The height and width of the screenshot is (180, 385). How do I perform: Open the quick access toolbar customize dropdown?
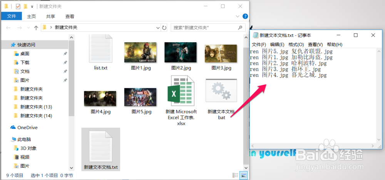tap(32, 7)
